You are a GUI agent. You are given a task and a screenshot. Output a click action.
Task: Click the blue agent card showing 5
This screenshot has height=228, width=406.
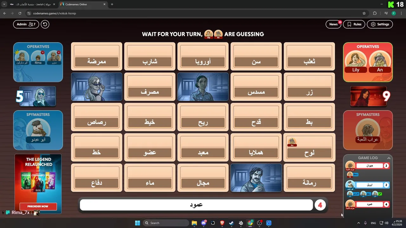pyautogui.click(x=37, y=96)
